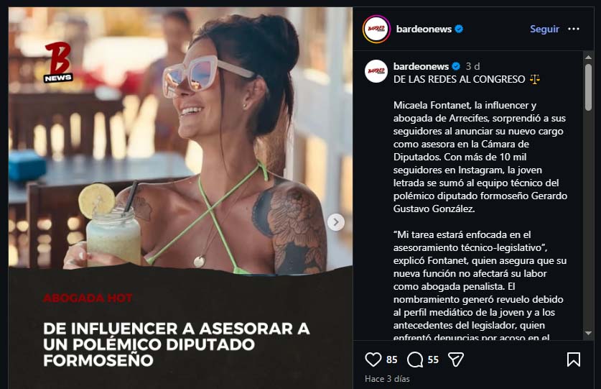This screenshot has width=601, height=389.
Task: Go to next carousel image arrow
Action: tap(336, 222)
